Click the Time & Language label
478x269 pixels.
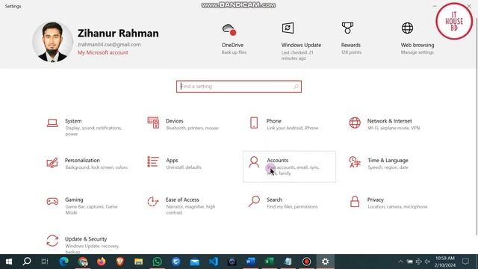pos(388,160)
